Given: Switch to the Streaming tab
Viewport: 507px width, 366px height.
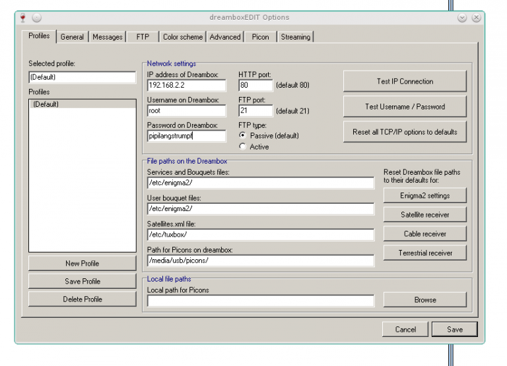Looking at the screenshot, I should (295, 37).
